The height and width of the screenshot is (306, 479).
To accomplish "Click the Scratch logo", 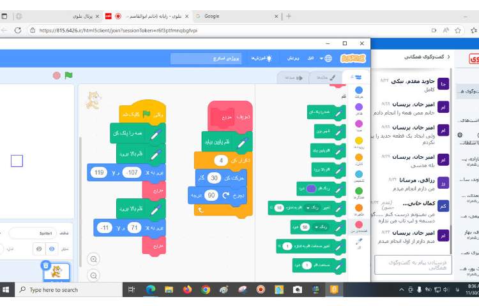I will click(x=353, y=58).
